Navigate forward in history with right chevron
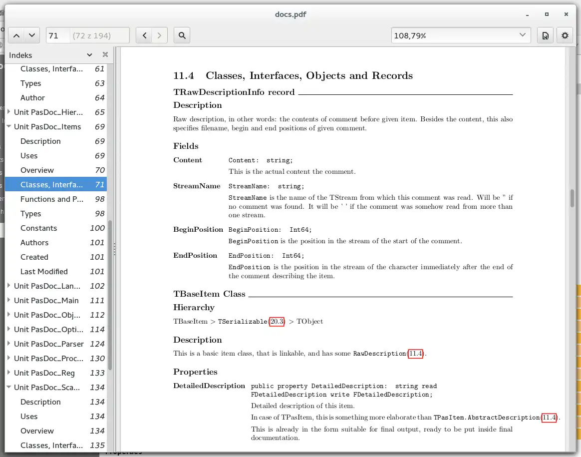Viewport: 581px width, 457px height. click(160, 35)
